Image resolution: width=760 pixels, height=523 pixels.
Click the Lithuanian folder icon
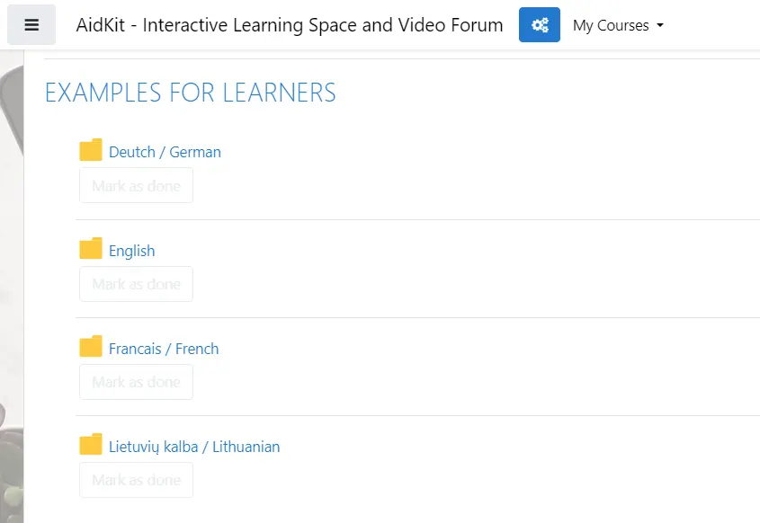[91, 444]
